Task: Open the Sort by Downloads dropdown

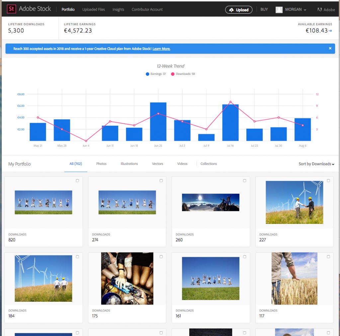Action: (x=316, y=164)
